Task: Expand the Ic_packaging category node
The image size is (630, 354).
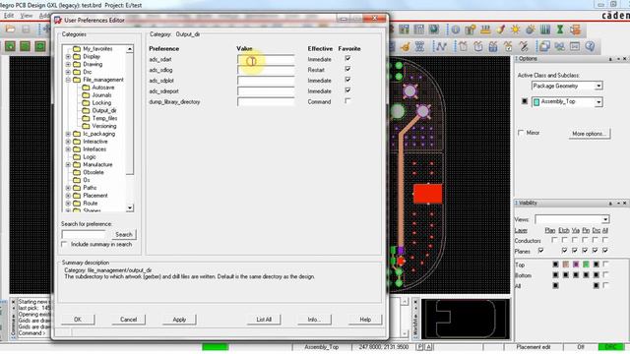Action: 68,134
